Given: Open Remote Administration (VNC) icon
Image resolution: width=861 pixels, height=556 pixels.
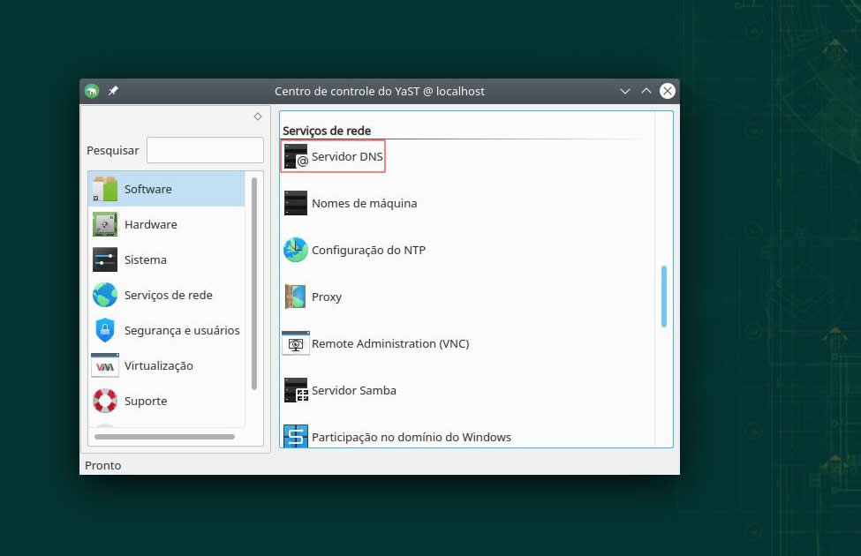Looking at the screenshot, I should pos(296,344).
